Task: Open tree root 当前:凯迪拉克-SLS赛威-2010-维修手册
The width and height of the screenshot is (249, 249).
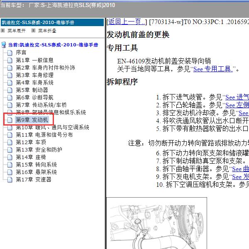Action: (53, 45)
